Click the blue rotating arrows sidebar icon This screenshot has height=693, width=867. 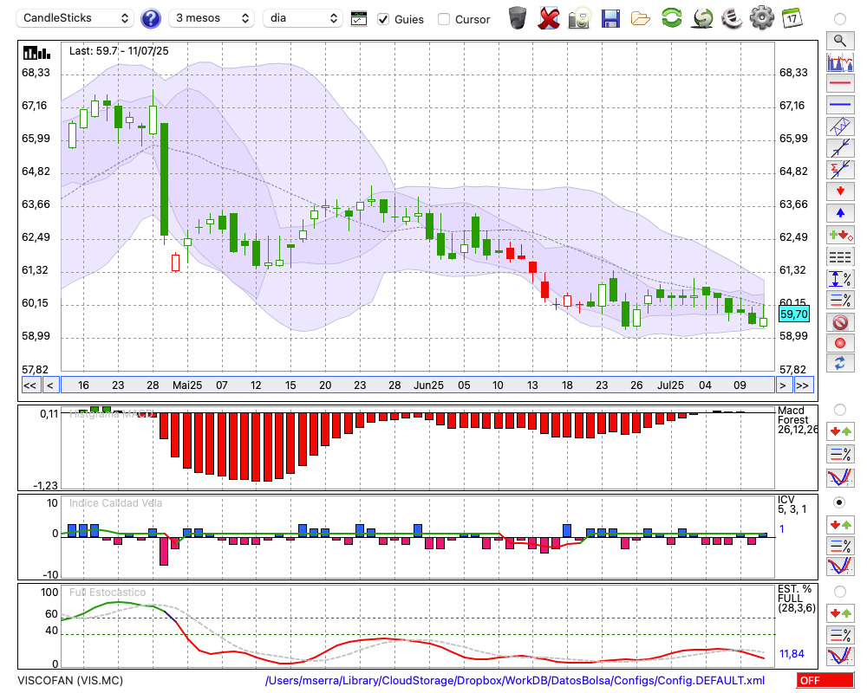840,363
